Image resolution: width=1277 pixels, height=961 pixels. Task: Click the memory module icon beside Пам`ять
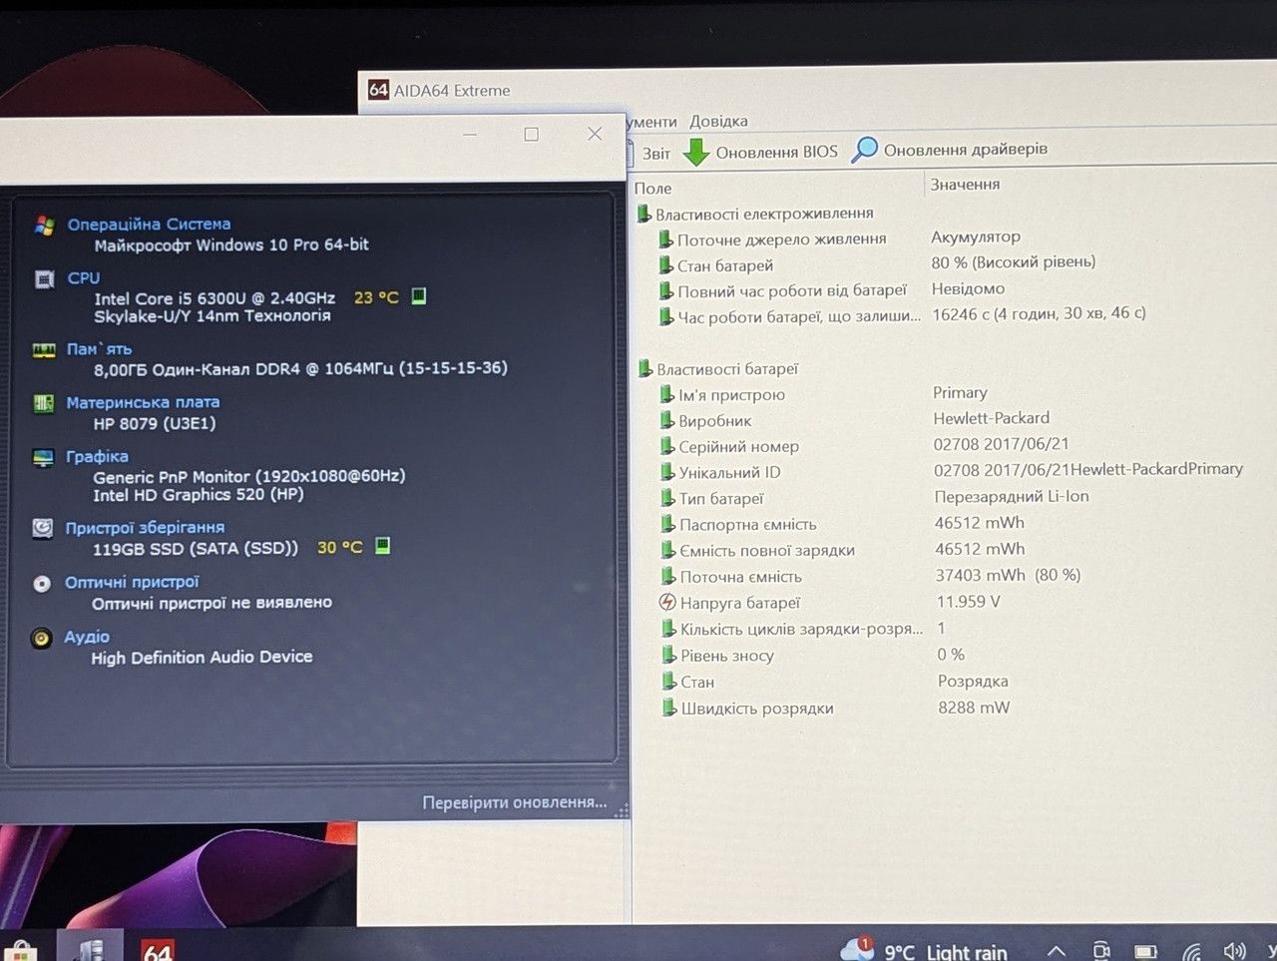click(44, 350)
